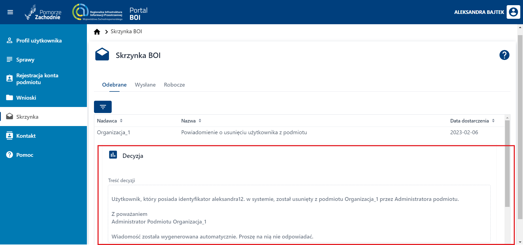The height and width of the screenshot is (245, 523).
Task: Click the user account avatar icon
Action: point(513,12)
